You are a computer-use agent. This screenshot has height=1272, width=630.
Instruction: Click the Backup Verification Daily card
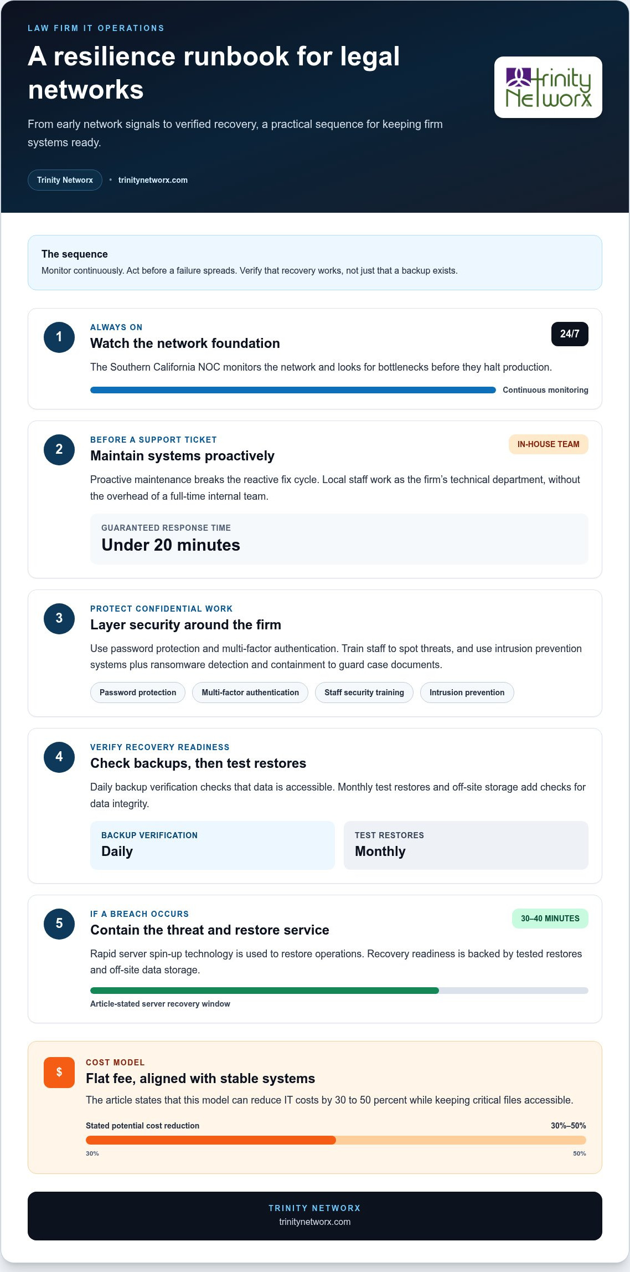[213, 845]
